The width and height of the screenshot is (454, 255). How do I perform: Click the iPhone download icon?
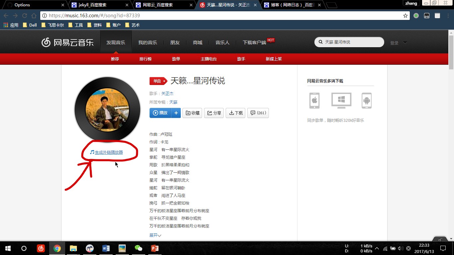coord(314,100)
